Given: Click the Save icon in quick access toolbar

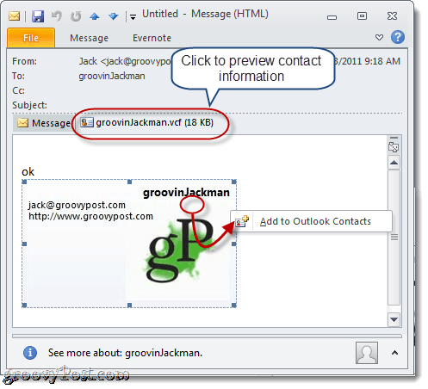Looking at the screenshot, I should point(38,16).
